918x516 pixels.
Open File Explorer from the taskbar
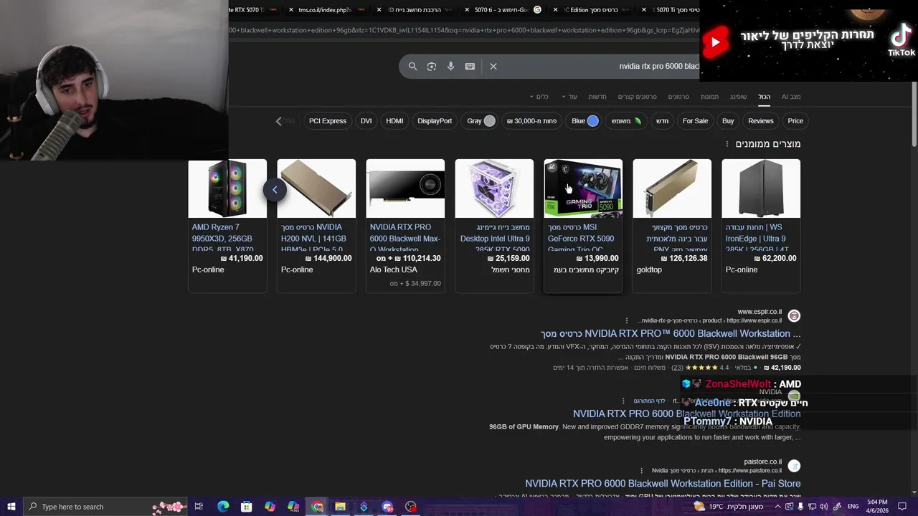point(340,507)
